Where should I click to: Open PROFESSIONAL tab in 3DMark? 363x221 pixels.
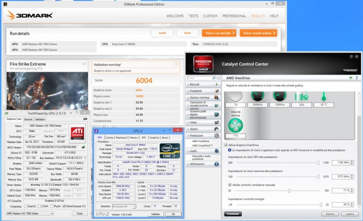(x=234, y=16)
